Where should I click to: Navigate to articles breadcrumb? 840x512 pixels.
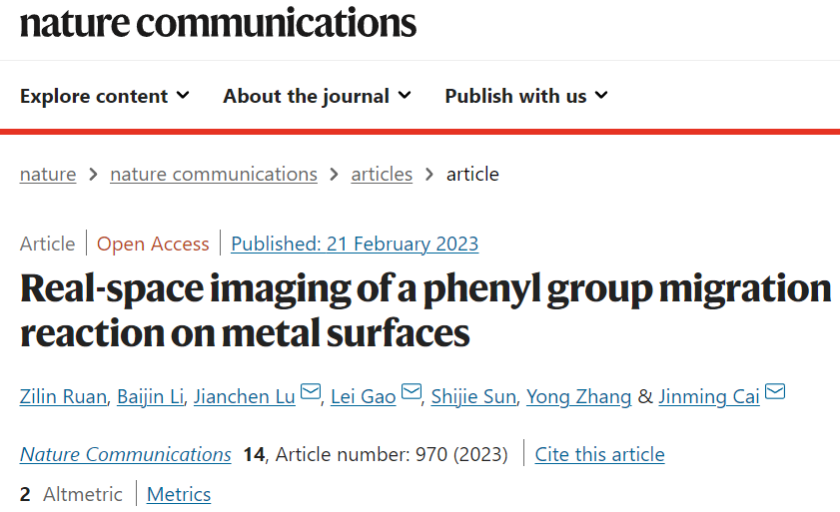coord(382,174)
